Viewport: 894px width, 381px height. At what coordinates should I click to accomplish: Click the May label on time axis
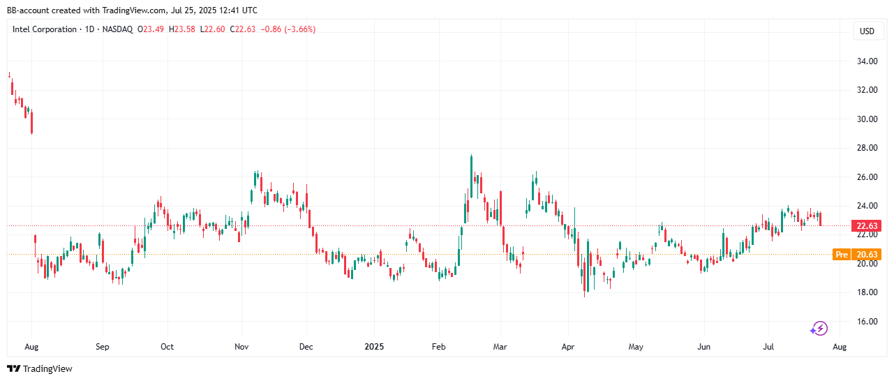(x=635, y=346)
